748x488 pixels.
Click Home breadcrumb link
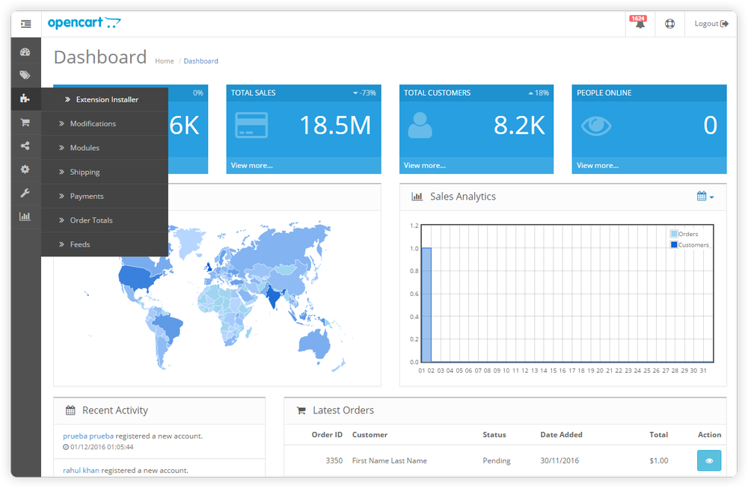tap(164, 61)
